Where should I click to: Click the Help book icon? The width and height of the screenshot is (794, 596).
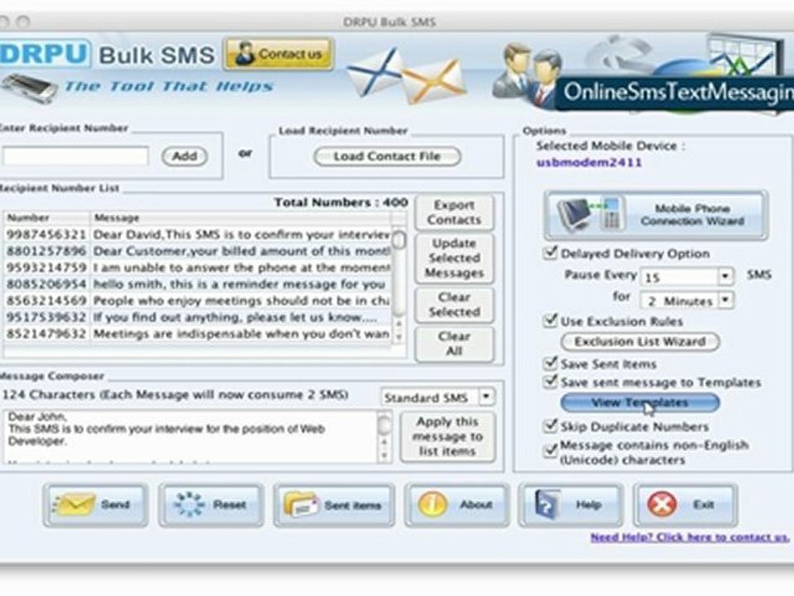pos(546,504)
